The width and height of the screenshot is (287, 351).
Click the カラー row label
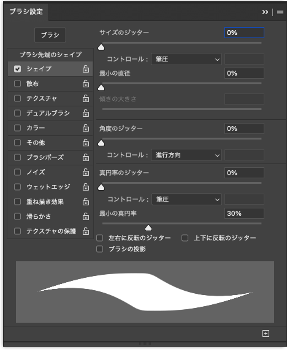click(36, 128)
